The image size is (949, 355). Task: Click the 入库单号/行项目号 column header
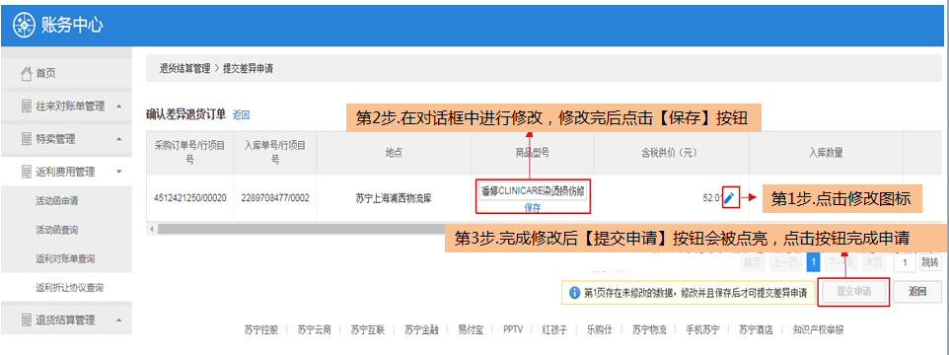275,153
